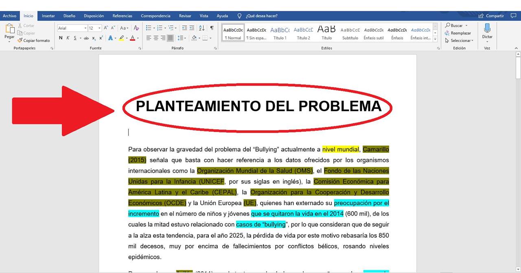521x273 pixels.
Task: Open the Aa change case dropdown
Action: (124, 28)
